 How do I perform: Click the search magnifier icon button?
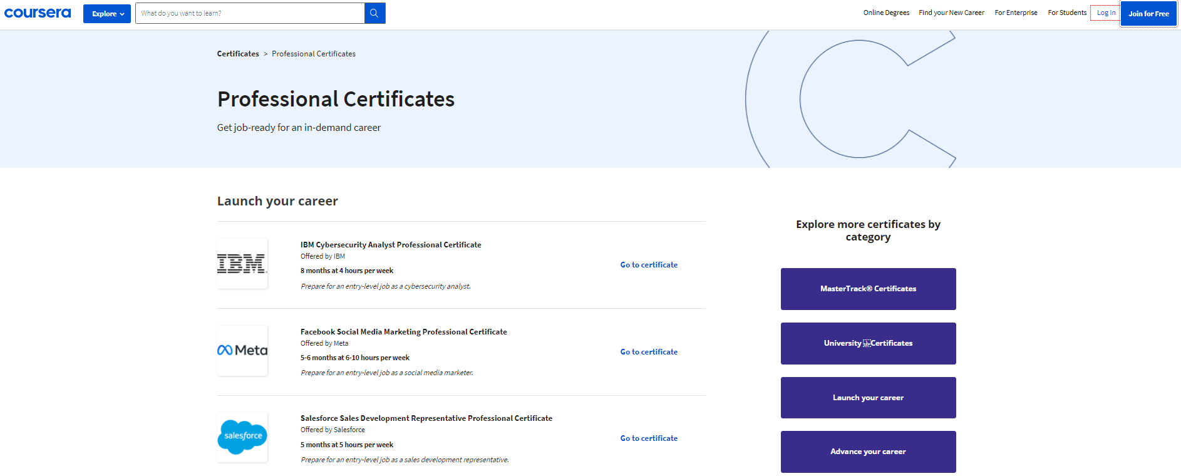pyautogui.click(x=374, y=13)
